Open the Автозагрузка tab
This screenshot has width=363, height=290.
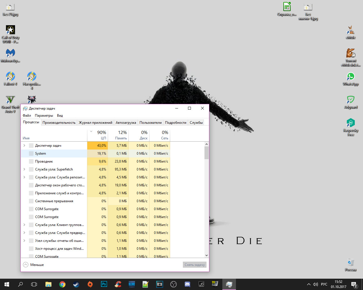(126, 123)
